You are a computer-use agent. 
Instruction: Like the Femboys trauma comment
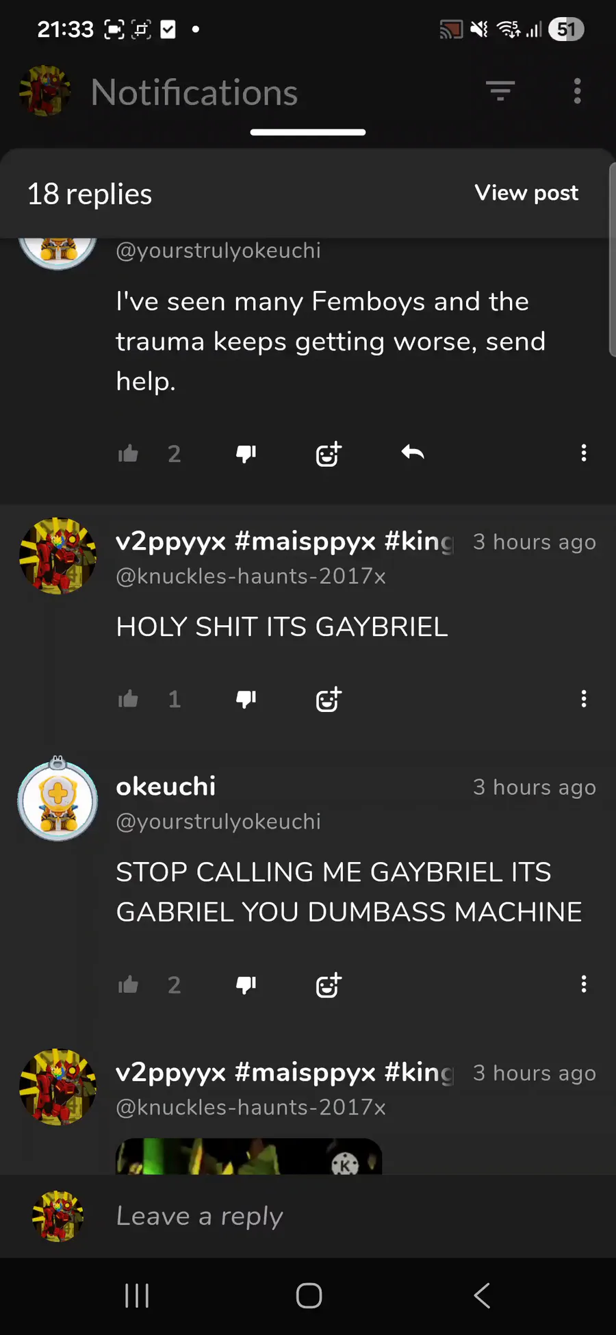(x=128, y=453)
